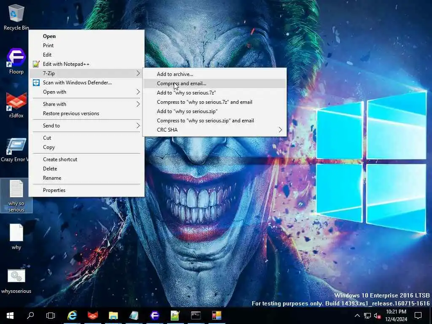Select 'Add to "why so serious.zip"'
The image size is (432, 324).
click(215, 111)
